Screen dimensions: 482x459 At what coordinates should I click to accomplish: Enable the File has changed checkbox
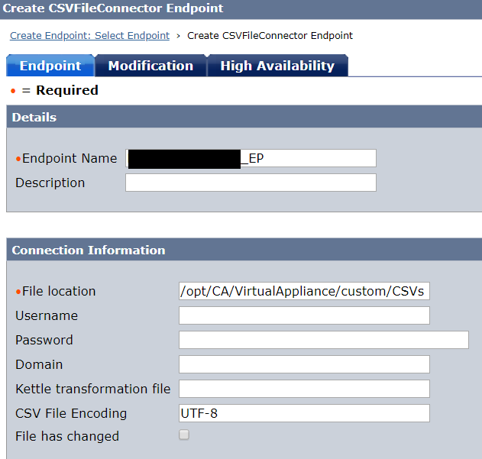(x=184, y=435)
